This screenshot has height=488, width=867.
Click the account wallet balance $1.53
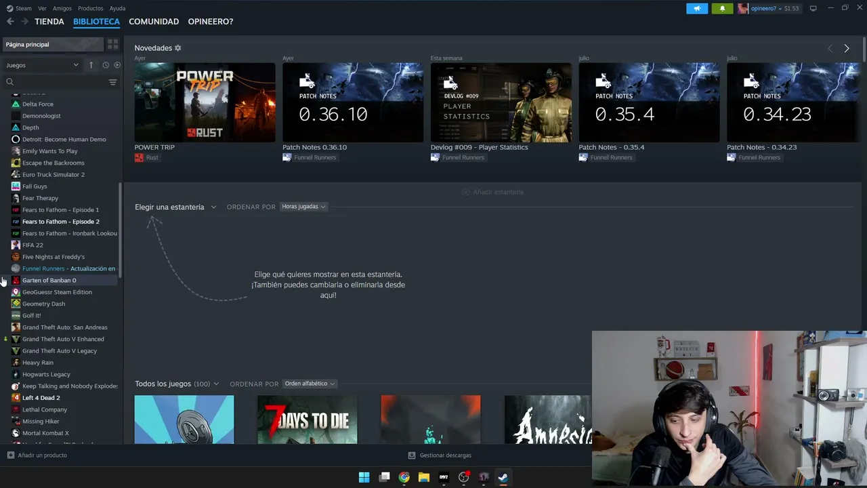(x=791, y=9)
